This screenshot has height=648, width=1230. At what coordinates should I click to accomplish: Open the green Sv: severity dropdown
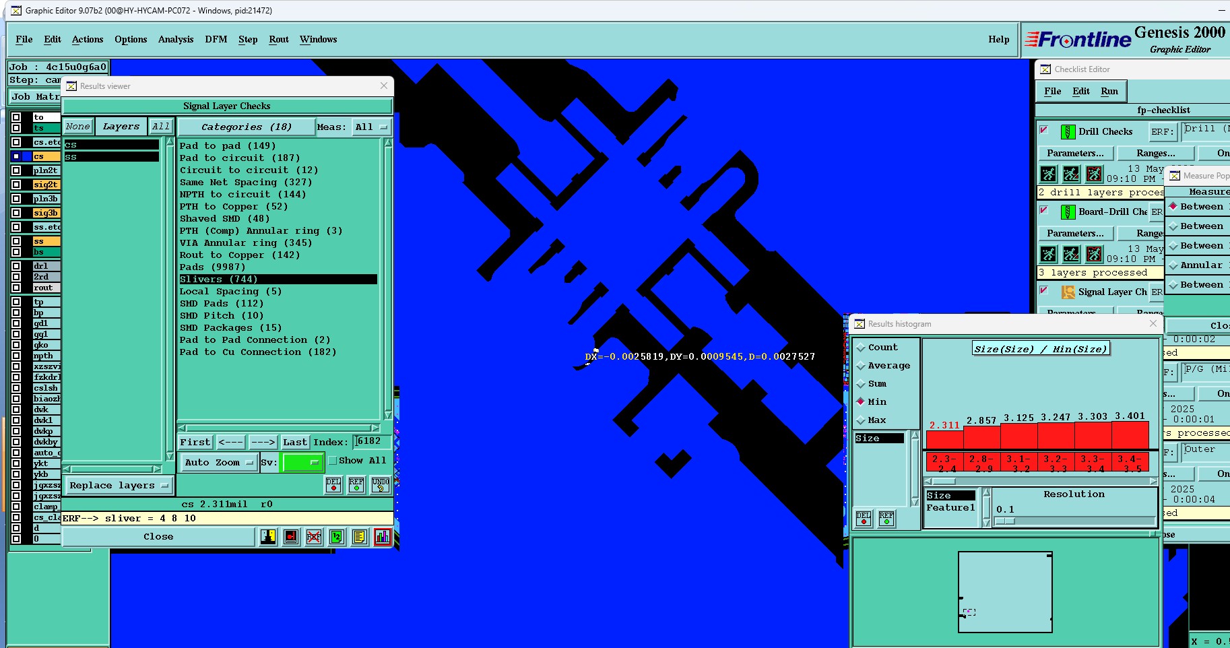click(303, 463)
